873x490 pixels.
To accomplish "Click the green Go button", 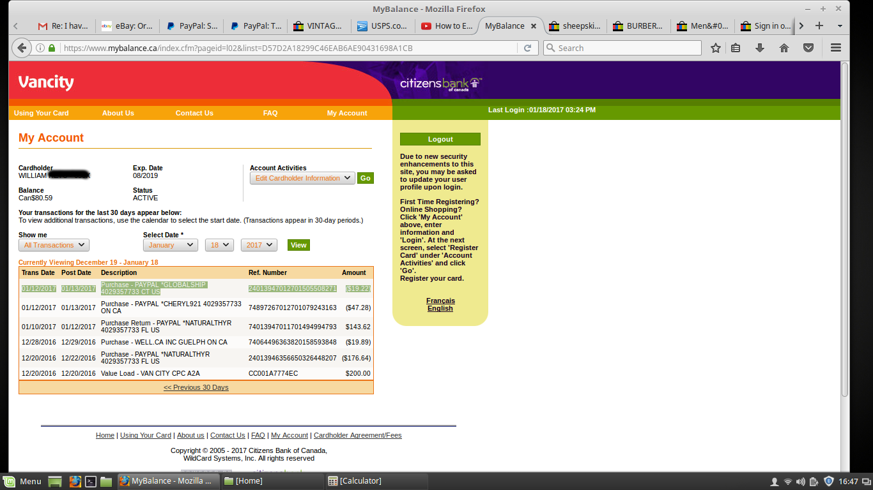I will (366, 178).
